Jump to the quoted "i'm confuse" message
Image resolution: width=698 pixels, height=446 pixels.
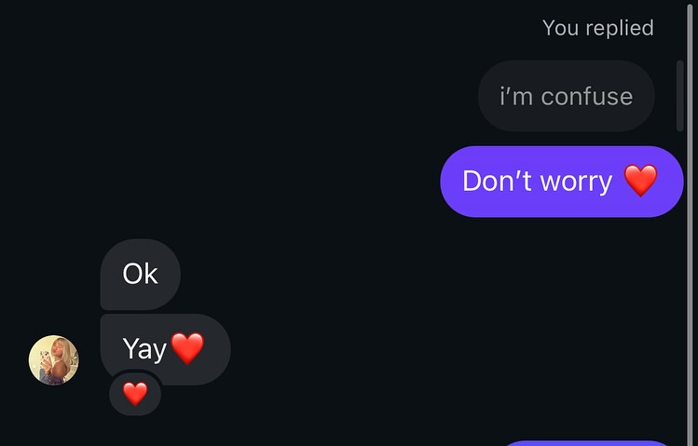click(x=566, y=96)
